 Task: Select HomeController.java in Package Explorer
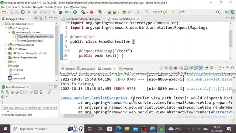tap(31, 41)
